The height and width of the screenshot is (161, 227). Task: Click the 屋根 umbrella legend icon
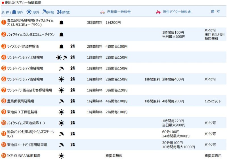(x=44, y=12)
